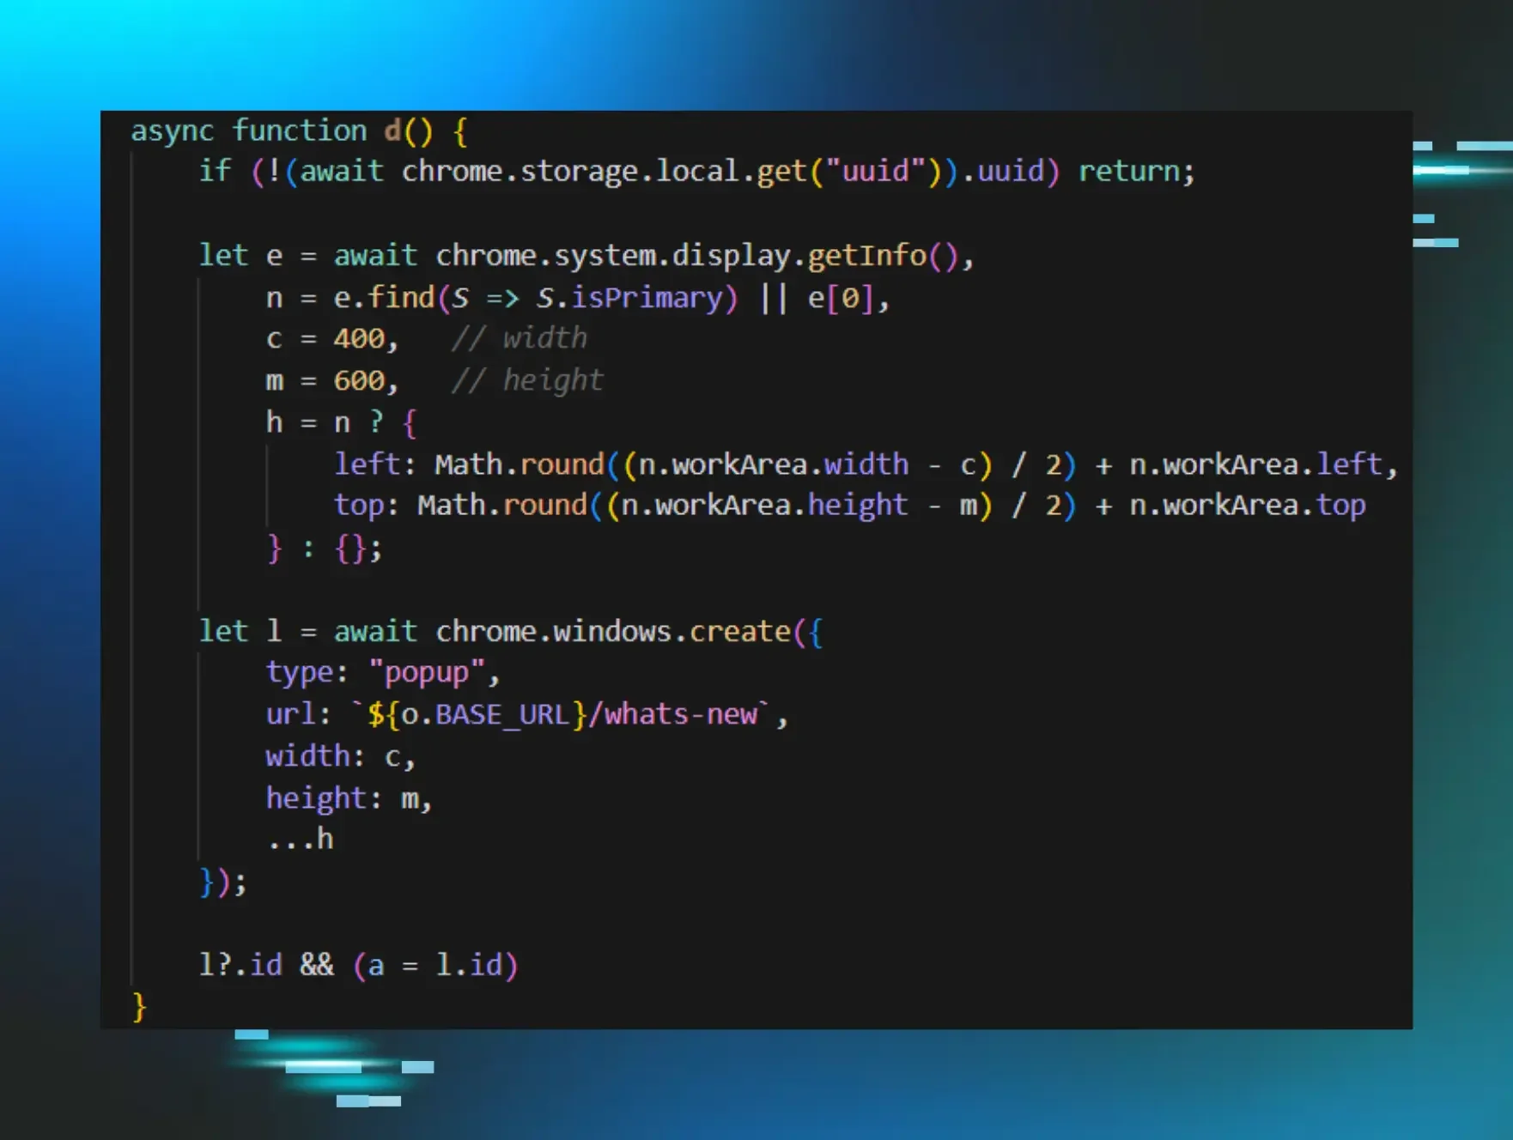The height and width of the screenshot is (1140, 1513).
Task: Click e[0] fallback array access
Action: point(840,298)
